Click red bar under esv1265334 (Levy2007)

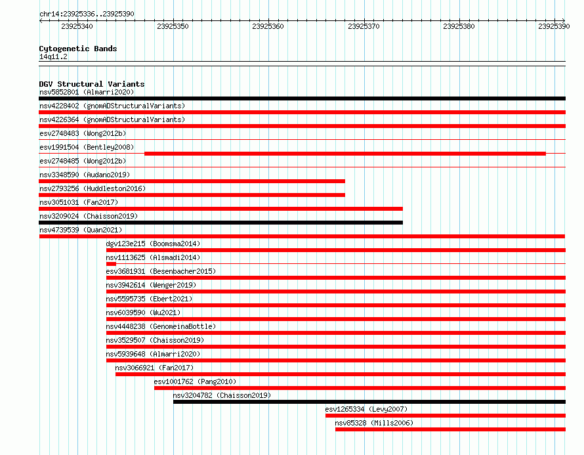446,416
